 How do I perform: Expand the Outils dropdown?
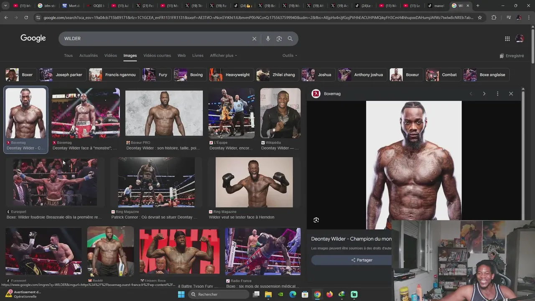tap(290, 55)
